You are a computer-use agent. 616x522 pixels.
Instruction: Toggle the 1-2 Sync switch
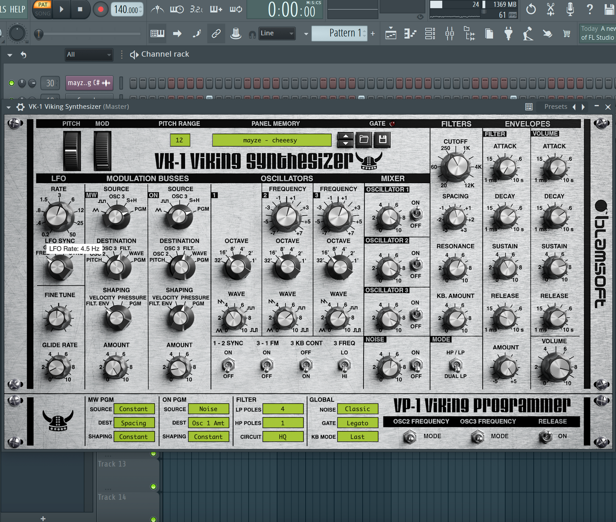228,364
